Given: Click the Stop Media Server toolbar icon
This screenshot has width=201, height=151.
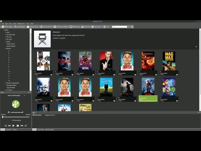Looking at the screenshot, I should [x=41, y=26].
